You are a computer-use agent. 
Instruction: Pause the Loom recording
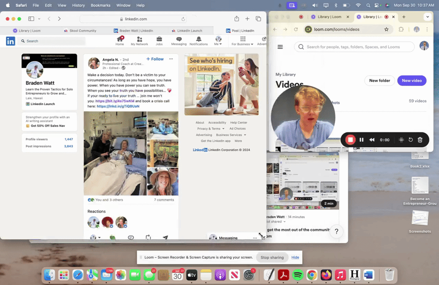tap(361, 139)
